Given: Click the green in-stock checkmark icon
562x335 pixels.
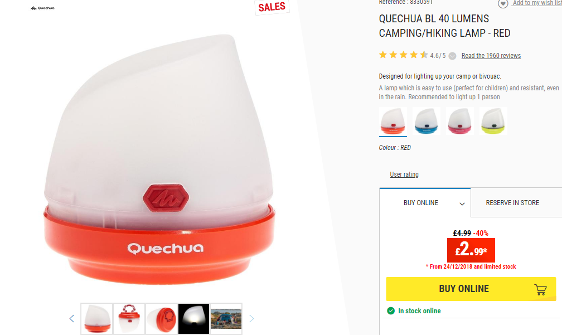Looking at the screenshot, I should [391, 310].
